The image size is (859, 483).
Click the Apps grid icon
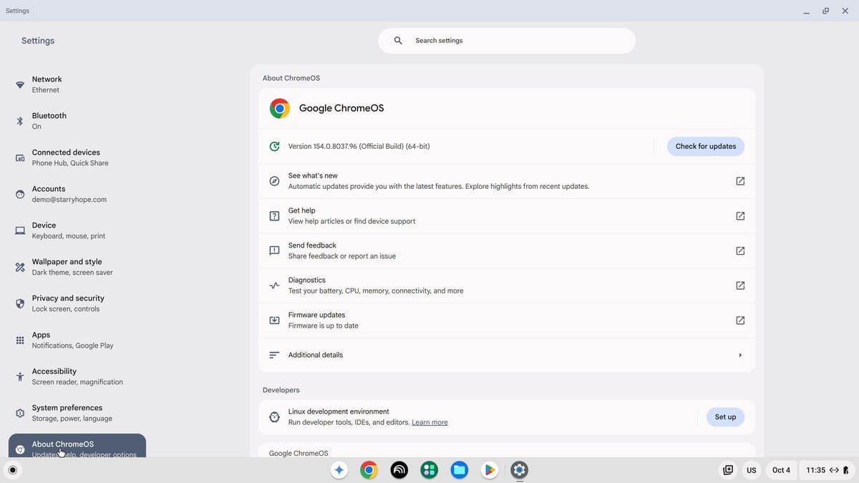coord(20,340)
